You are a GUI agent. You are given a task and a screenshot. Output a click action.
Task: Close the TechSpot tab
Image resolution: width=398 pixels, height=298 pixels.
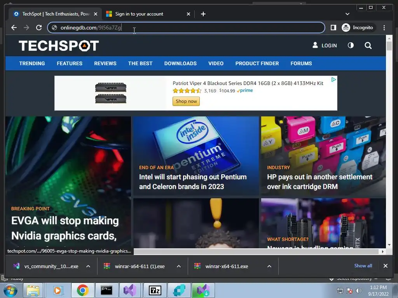click(x=96, y=14)
